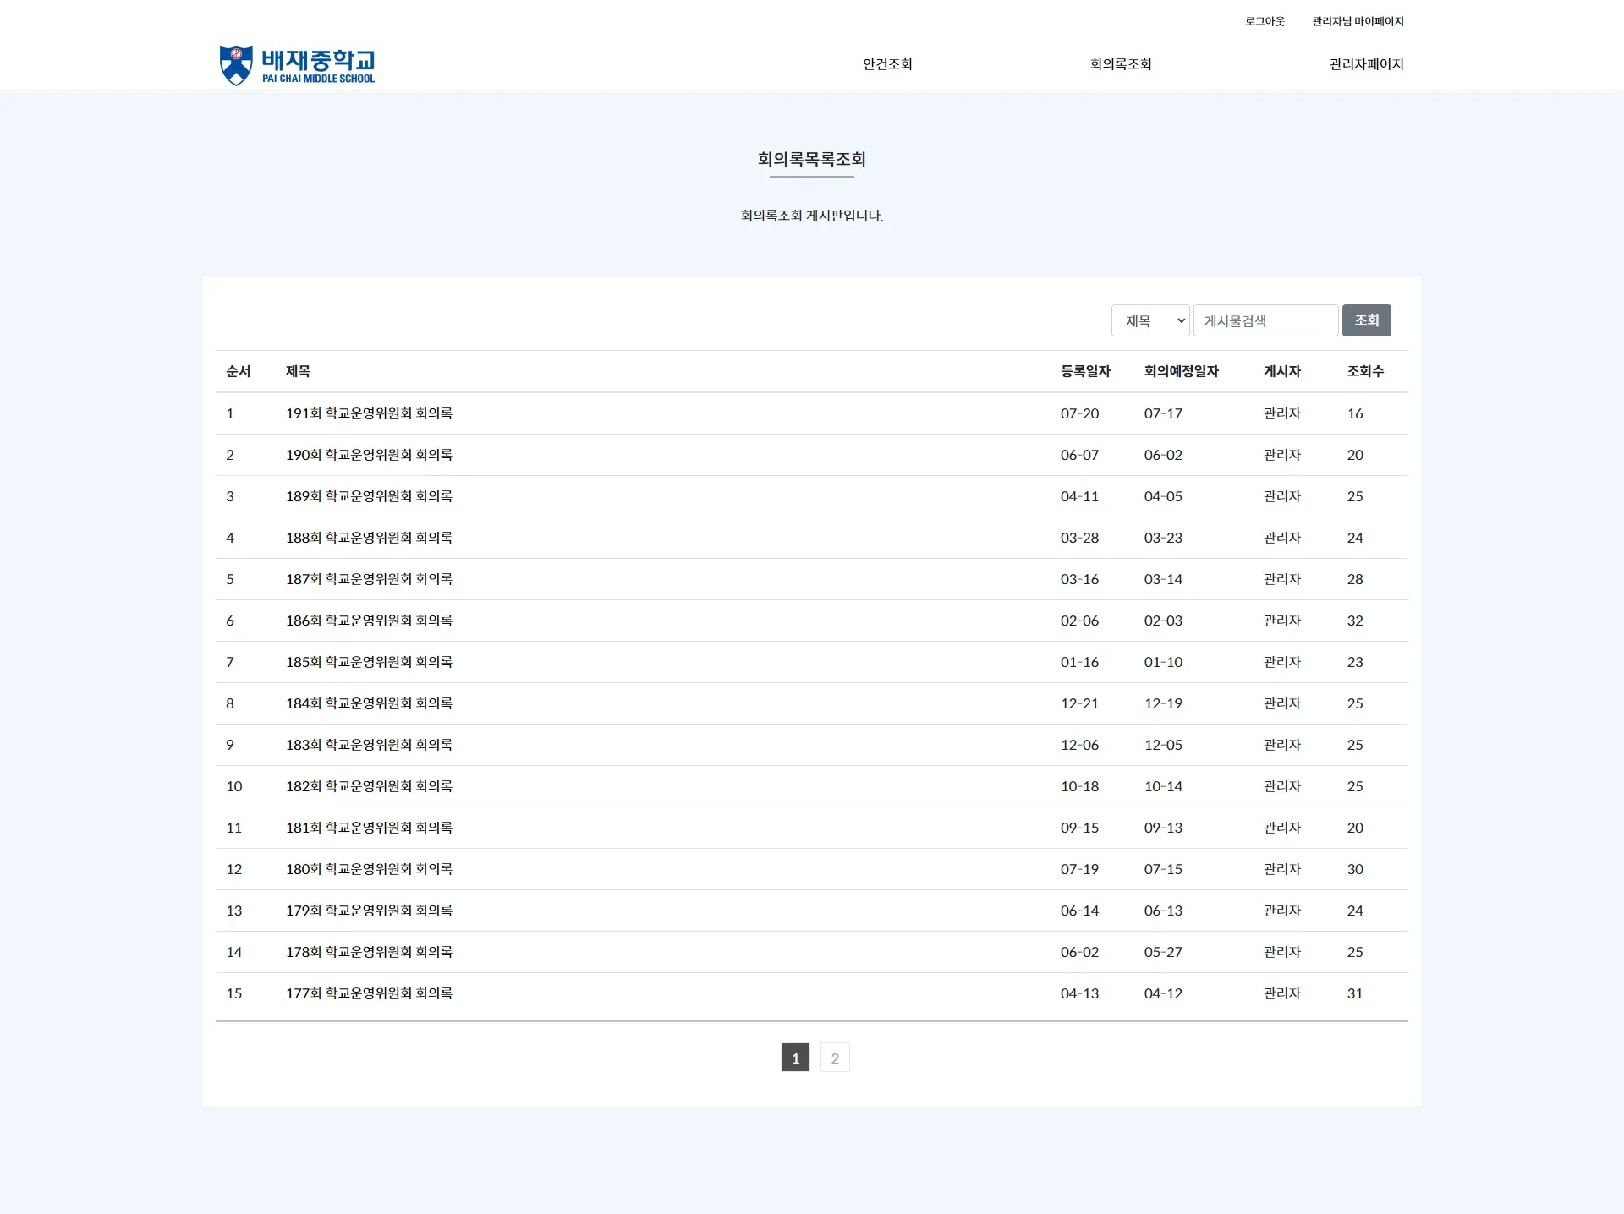
Task: Open 190회 학교운영위원회 회의록
Action: [x=369, y=455]
